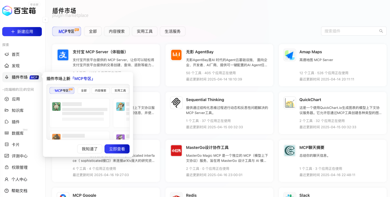Click the Amap Maps paper-plane logo

[290, 55]
